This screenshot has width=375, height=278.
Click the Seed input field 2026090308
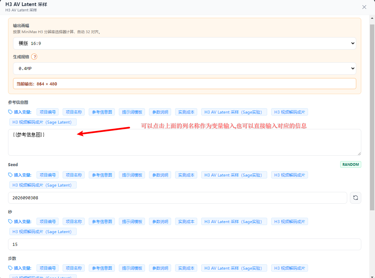click(x=177, y=198)
